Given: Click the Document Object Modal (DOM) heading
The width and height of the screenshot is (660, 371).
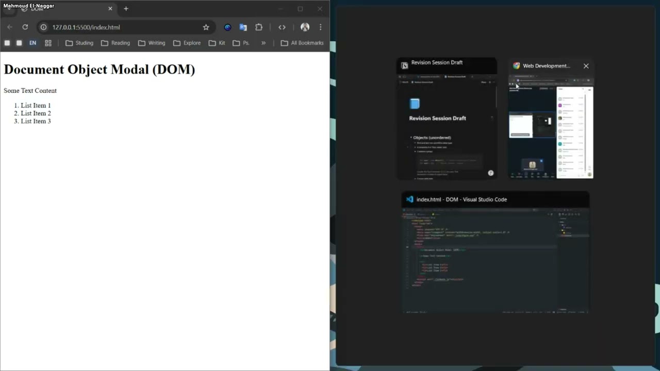Looking at the screenshot, I should (100, 70).
